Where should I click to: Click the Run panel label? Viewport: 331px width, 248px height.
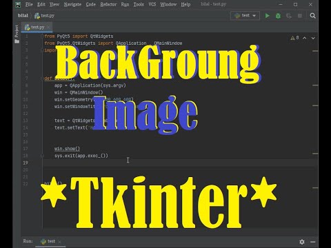[28, 241]
